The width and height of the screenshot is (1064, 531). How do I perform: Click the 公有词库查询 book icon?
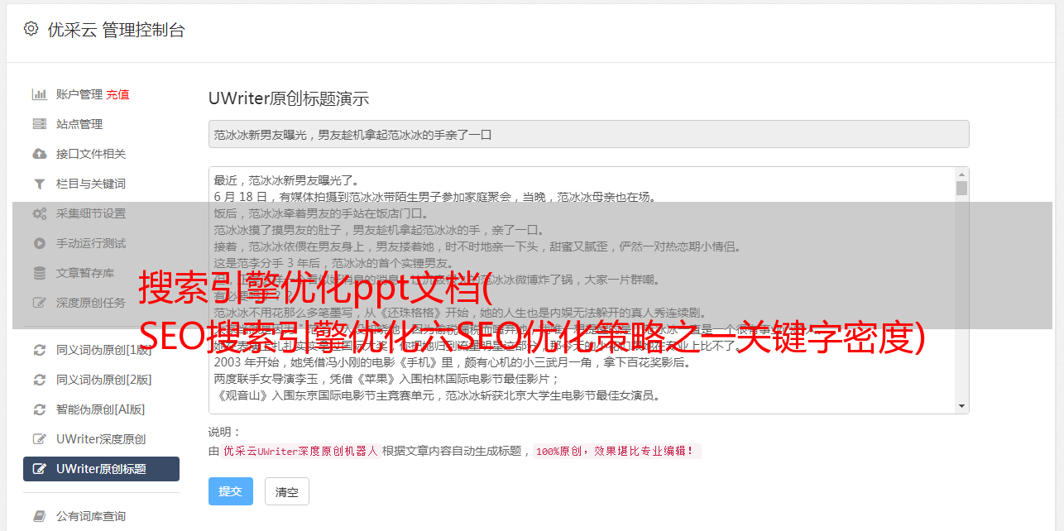[x=39, y=516]
